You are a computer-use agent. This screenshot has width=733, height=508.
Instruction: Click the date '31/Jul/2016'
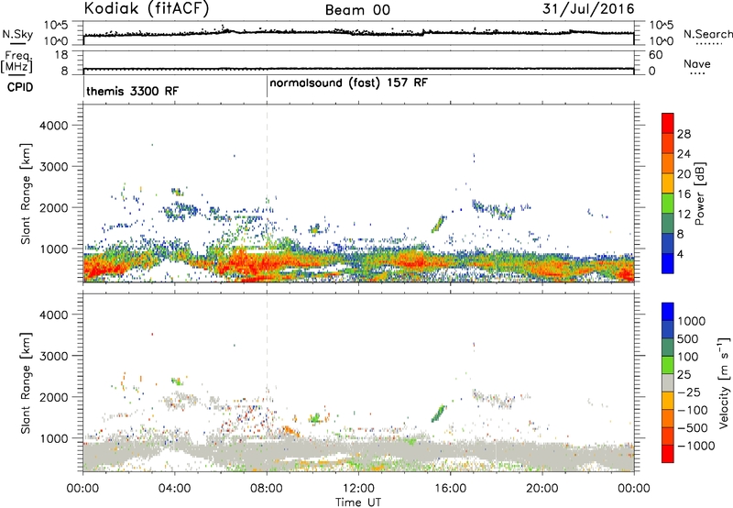click(x=588, y=9)
